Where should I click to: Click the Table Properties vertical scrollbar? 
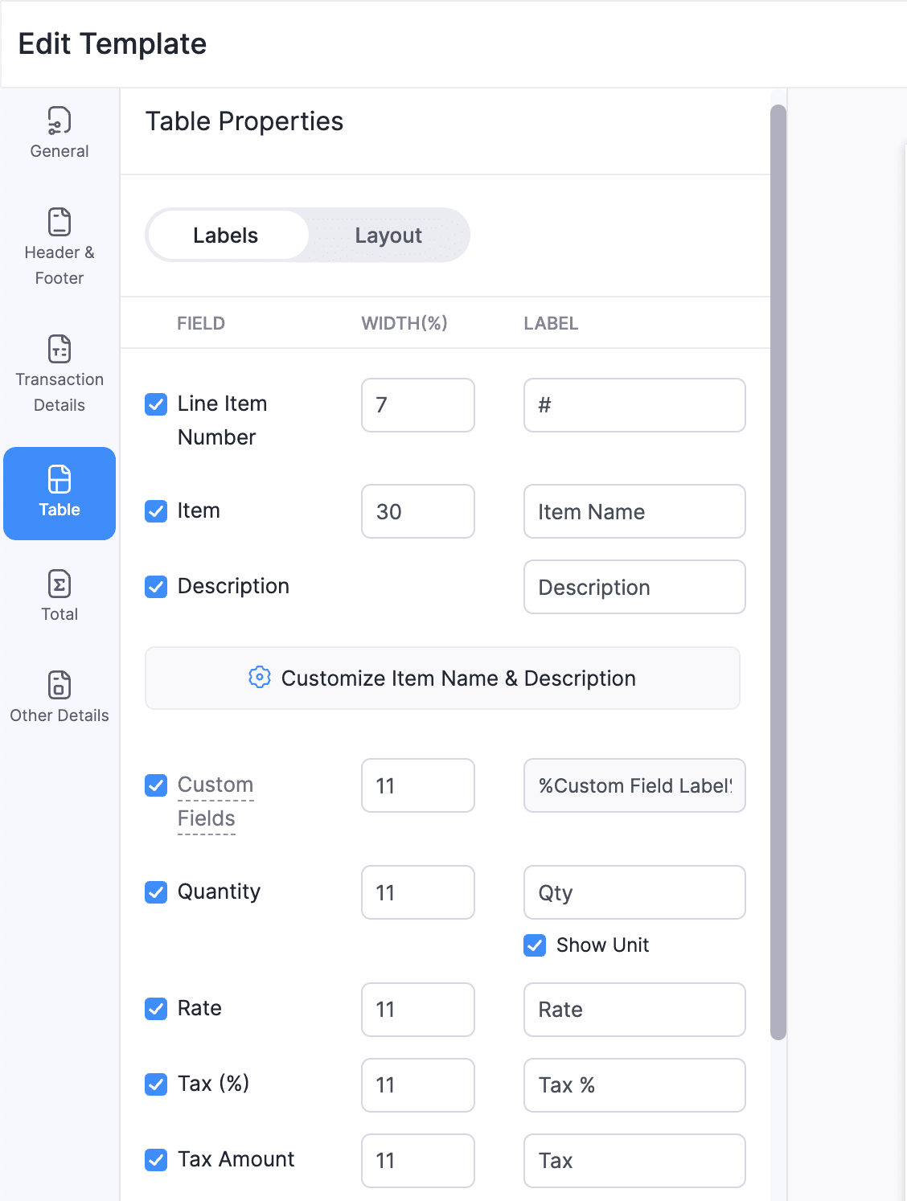(778, 563)
